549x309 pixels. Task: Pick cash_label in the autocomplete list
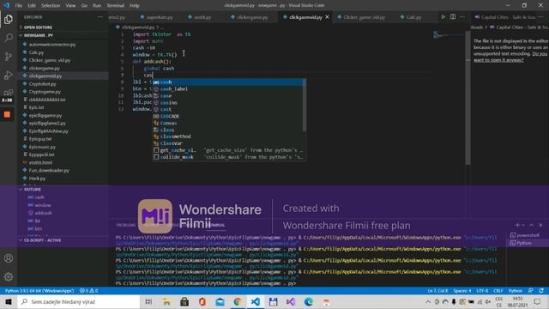tap(229, 89)
